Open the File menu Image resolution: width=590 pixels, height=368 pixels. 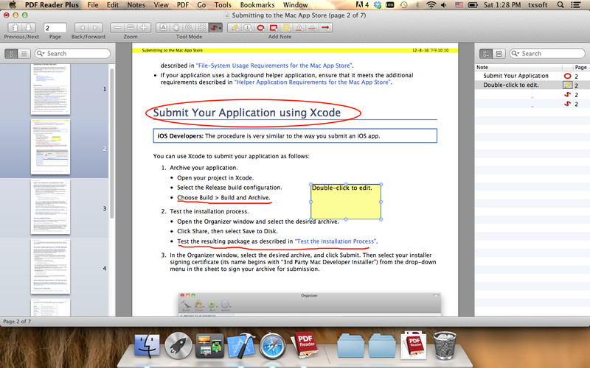93,5
